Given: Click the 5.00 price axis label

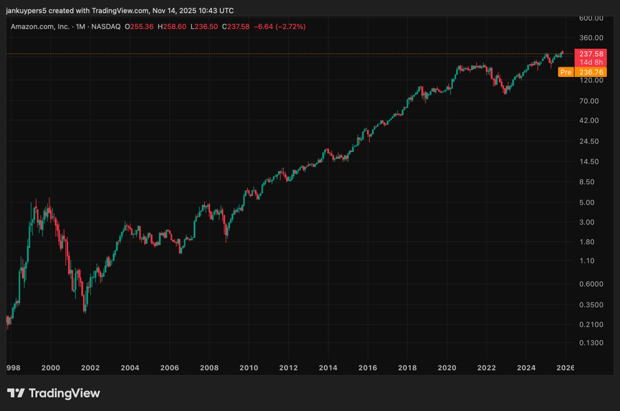Looking at the screenshot, I should point(587,203).
